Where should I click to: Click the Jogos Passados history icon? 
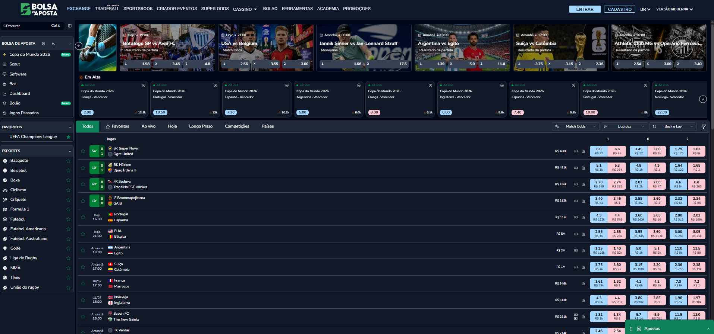pos(4,113)
